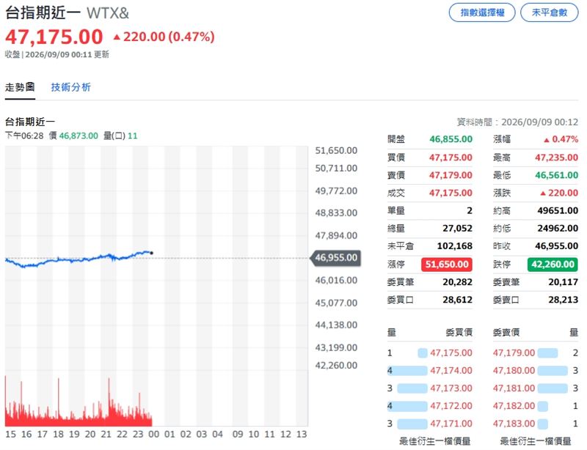Click the 最高 value 47,235.00
The height and width of the screenshot is (450, 587).
(x=556, y=158)
